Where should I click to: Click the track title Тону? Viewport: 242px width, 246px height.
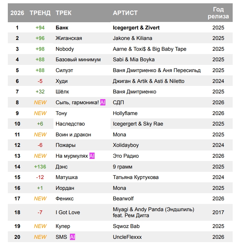coord(61,113)
